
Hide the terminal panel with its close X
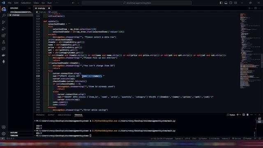tap(259, 115)
